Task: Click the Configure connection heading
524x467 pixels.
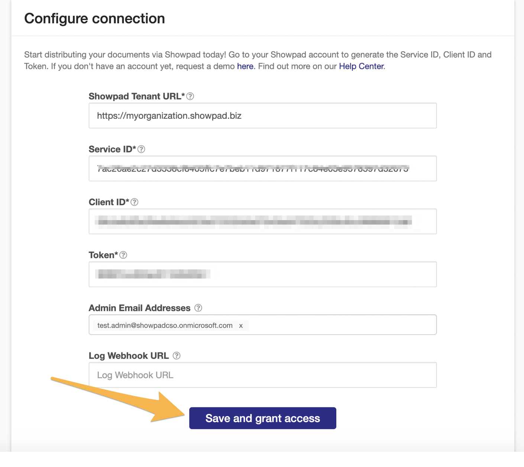Action: click(x=94, y=19)
